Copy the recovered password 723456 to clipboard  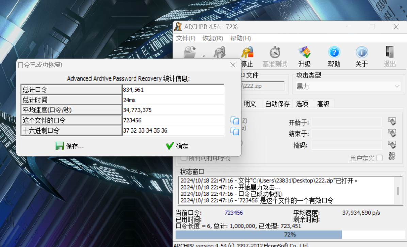coord(234,120)
